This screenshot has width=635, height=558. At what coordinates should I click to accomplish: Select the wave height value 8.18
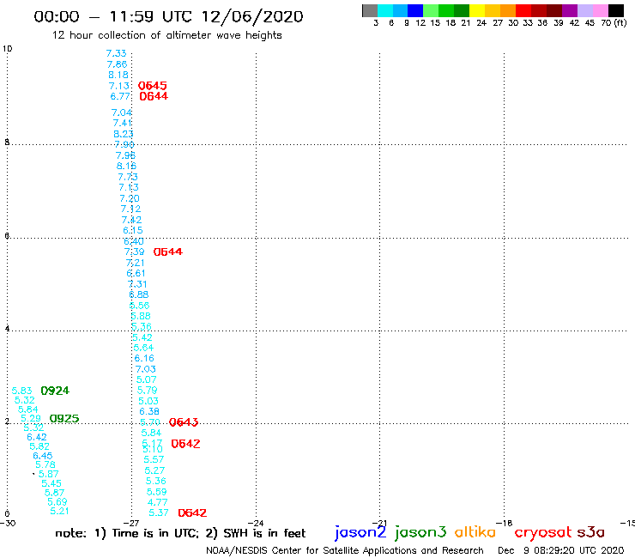(x=118, y=75)
